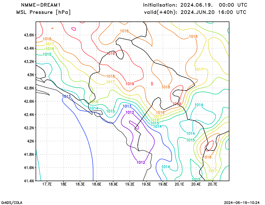Click the 43.6N latitude axis label
The width and height of the screenshot is (265, 205).
[29, 35]
